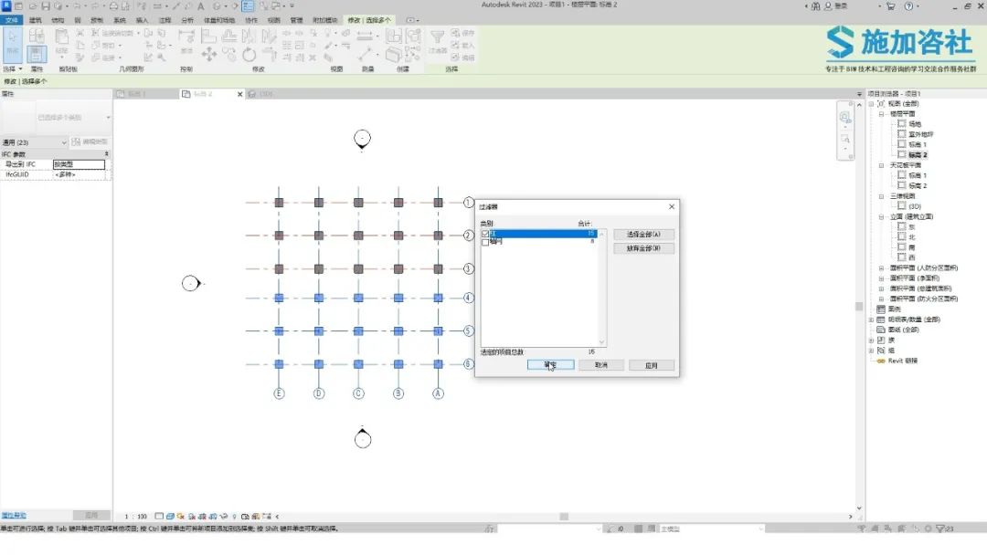
Task: Open the 标高 1 floor plan in browser
Action: [918, 144]
